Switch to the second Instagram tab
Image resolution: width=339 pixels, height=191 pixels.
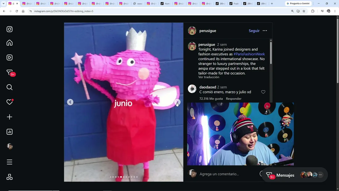coord(27,3)
